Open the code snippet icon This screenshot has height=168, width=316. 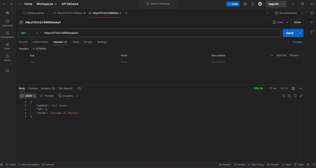(x=312, y=22)
